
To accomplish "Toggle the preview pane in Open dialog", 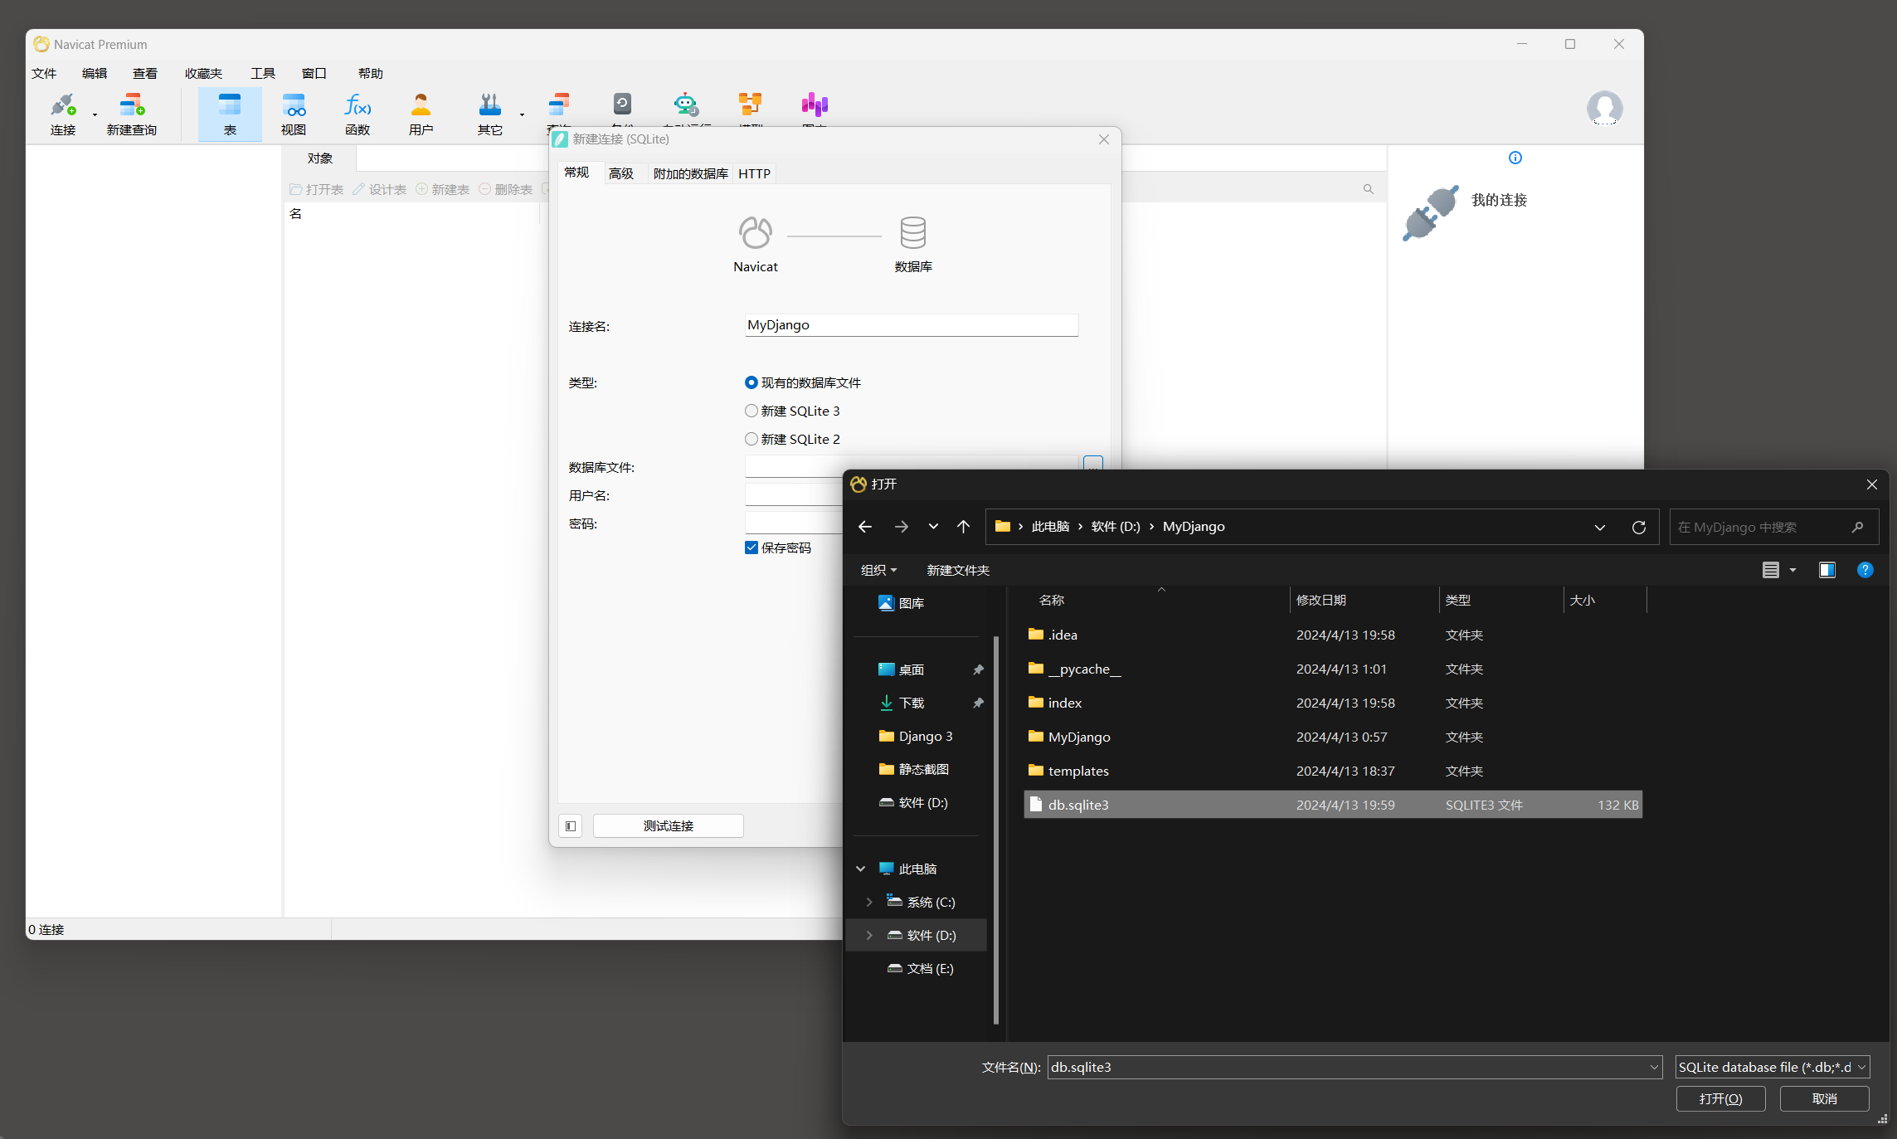I will 1827,570.
